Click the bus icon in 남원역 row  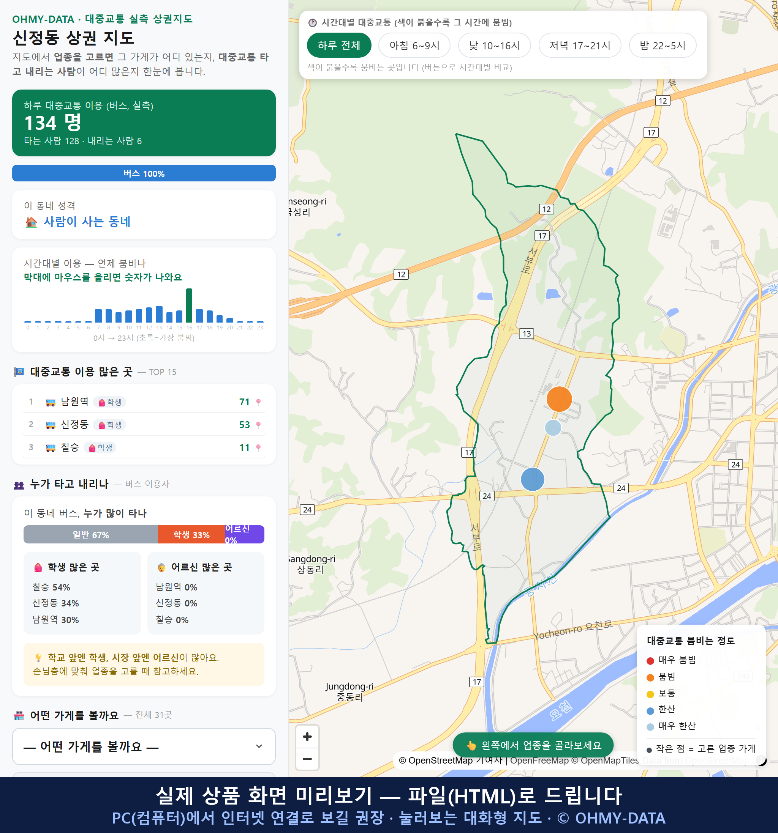tap(50, 403)
